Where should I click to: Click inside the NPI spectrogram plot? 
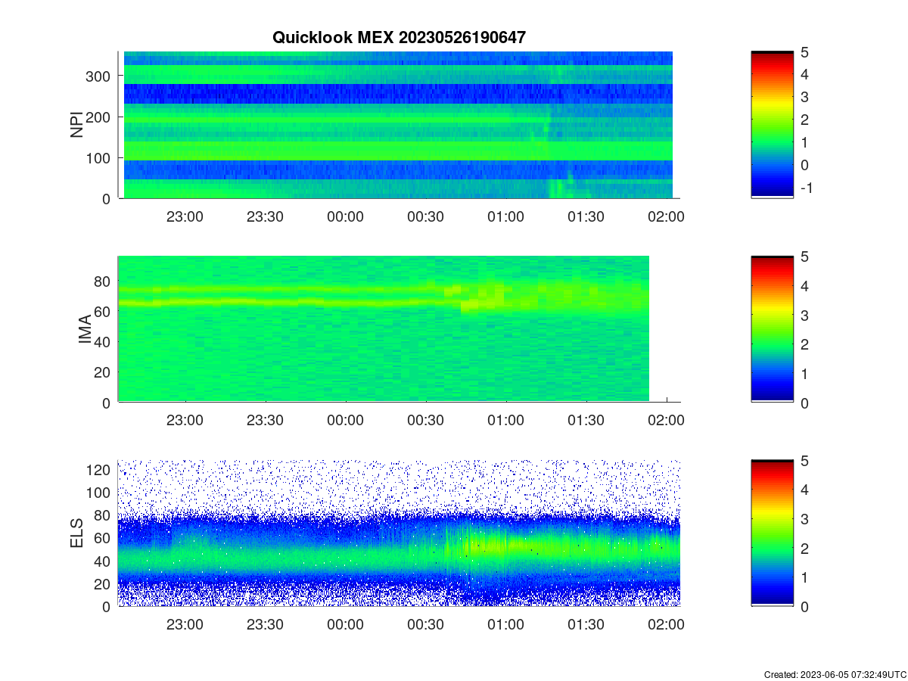click(398, 125)
